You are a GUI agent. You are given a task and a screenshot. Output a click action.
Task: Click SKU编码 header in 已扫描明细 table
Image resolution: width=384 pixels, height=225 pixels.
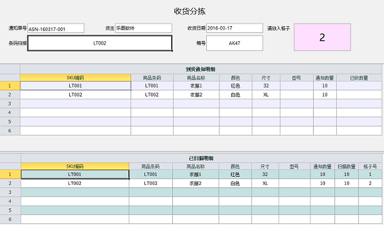75,167
